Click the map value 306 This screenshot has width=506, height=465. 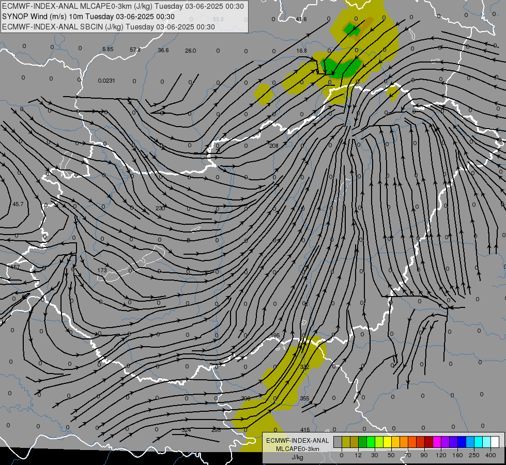click(x=246, y=398)
